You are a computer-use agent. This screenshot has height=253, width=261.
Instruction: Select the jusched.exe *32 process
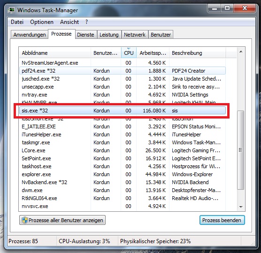click(x=123, y=79)
